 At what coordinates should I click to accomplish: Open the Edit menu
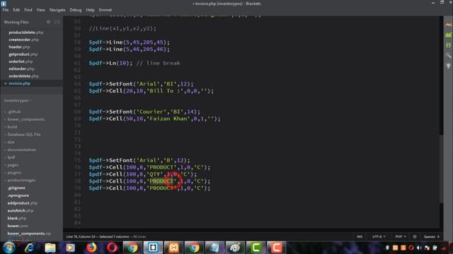click(16, 10)
